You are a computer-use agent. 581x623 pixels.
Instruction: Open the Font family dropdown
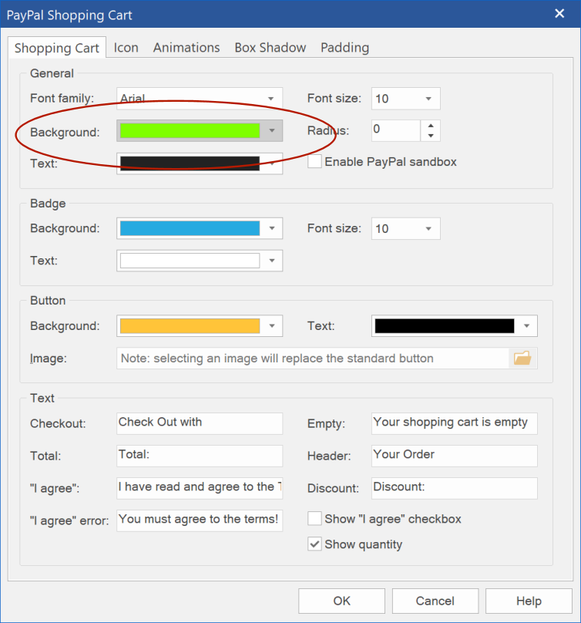200,99
